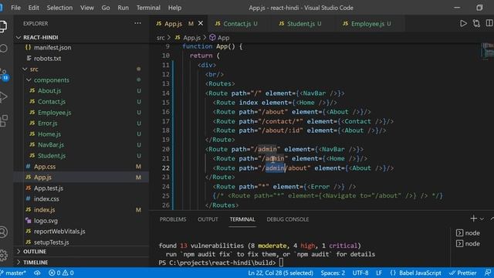
Task: Open errors and warnings count indicator
Action: (x=61, y=273)
